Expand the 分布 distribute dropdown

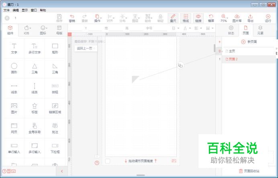(123, 18)
